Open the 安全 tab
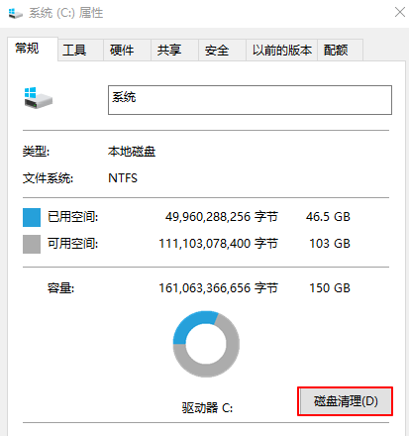 click(x=222, y=51)
